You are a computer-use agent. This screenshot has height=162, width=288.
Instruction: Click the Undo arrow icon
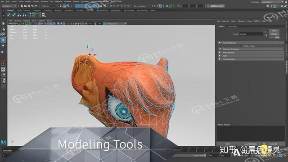[x=32, y=6]
